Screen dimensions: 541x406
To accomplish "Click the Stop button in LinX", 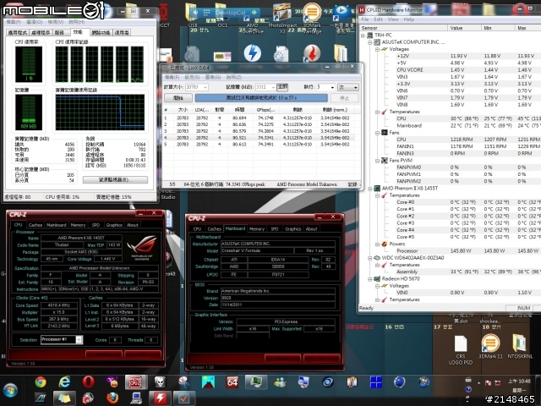I will pos(344,98).
